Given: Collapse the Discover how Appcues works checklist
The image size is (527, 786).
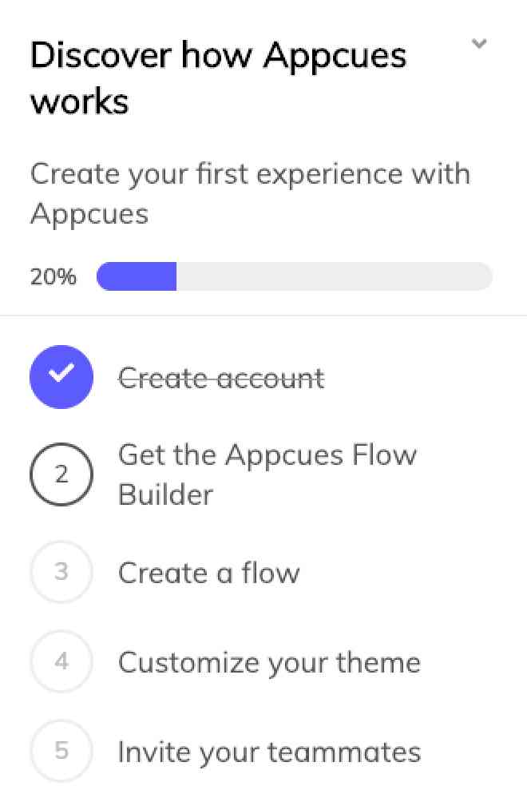Looking at the screenshot, I should (x=480, y=45).
